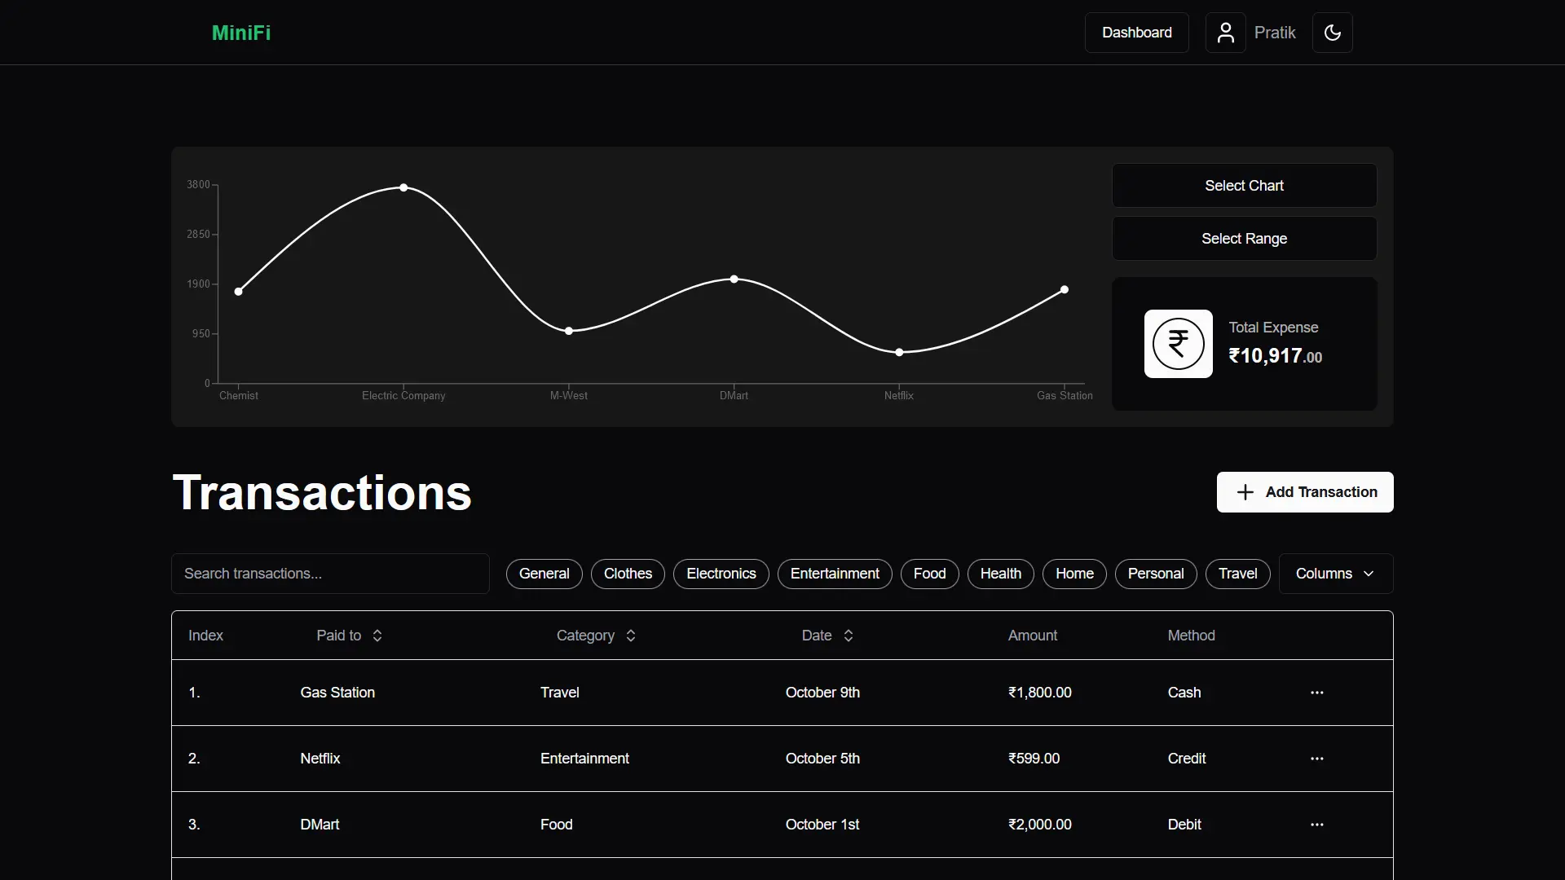Toggle dark mode with moon icon
Image resolution: width=1565 pixels, height=880 pixels.
tap(1332, 33)
